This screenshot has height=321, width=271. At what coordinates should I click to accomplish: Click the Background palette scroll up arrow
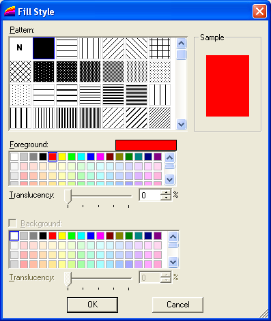click(x=173, y=237)
